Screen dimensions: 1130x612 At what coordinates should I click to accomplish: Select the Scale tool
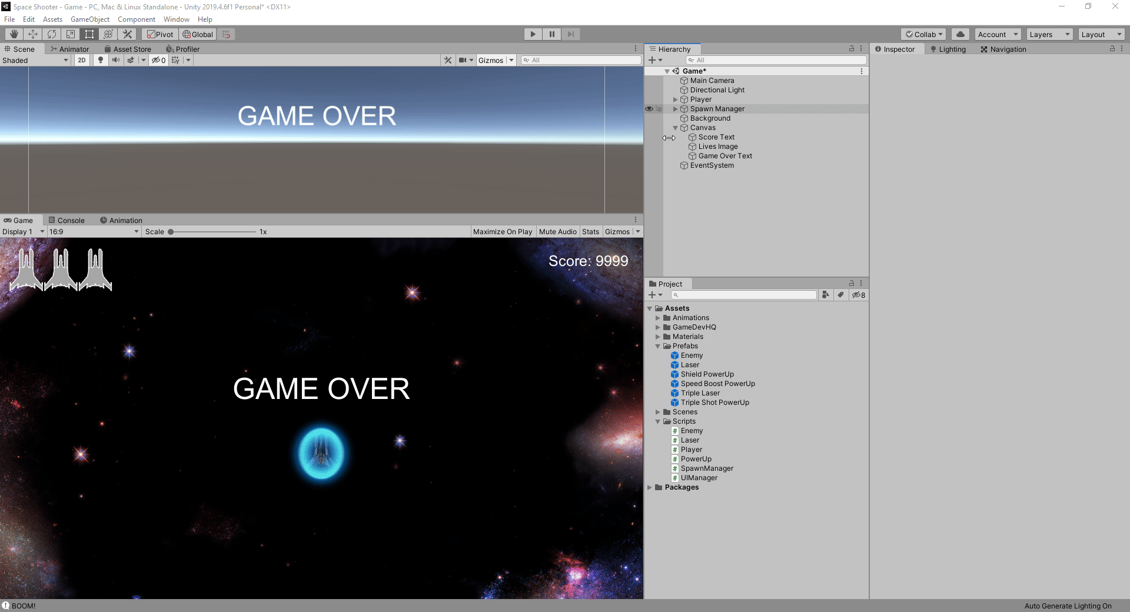click(x=71, y=34)
